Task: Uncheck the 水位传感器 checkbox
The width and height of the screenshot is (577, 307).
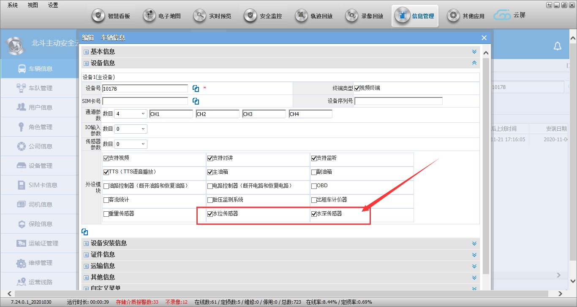Action: pyautogui.click(x=210, y=214)
